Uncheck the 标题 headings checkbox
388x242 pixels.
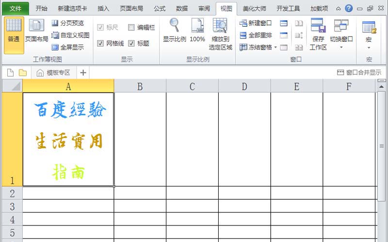click(x=131, y=43)
